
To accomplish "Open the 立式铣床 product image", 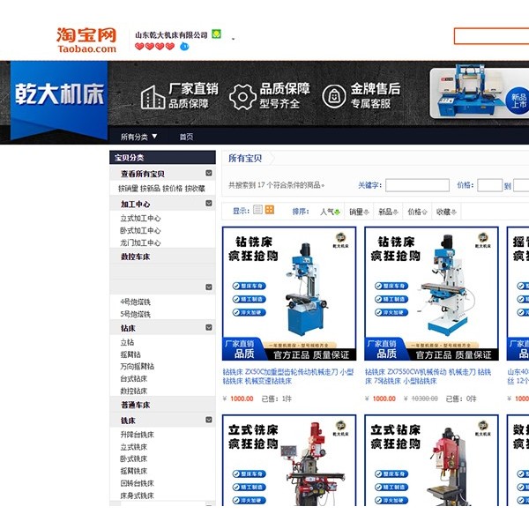I will (289, 460).
